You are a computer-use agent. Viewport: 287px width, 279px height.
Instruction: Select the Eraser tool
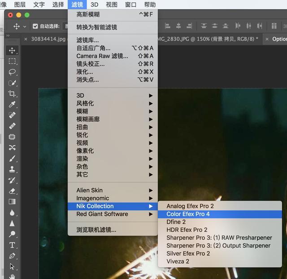12,191
